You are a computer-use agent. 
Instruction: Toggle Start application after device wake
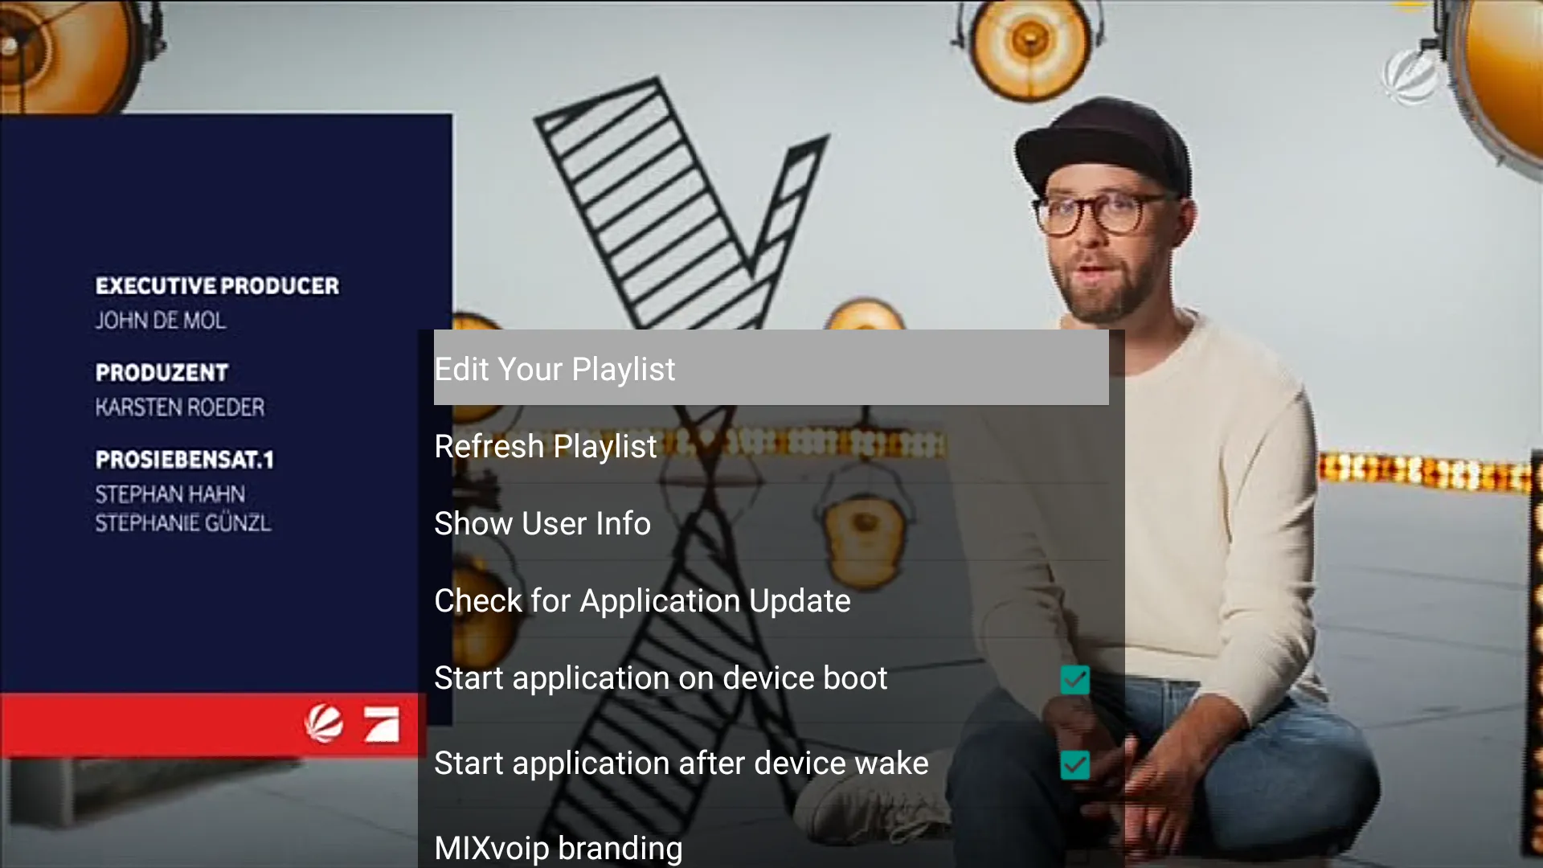pos(1074,764)
